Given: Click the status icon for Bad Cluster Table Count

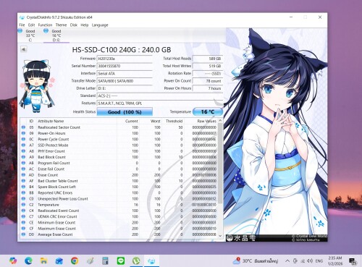Looking at the screenshot, I should pos(23,181).
